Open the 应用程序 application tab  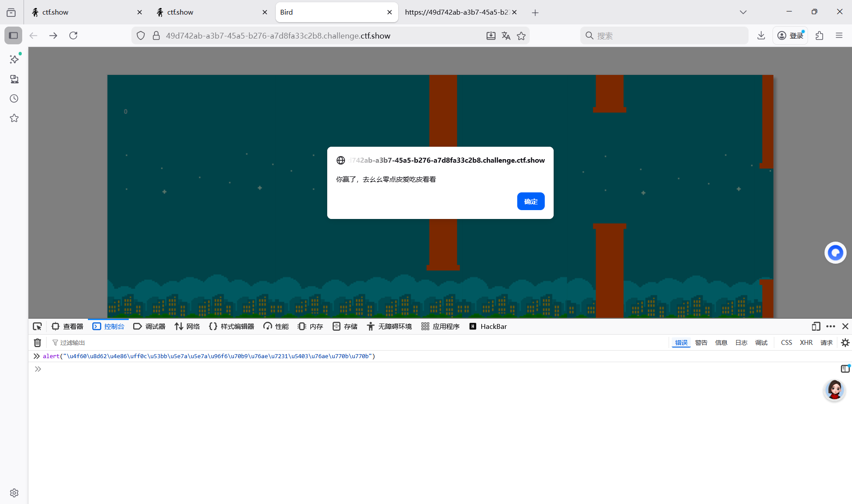coord(440,327)
